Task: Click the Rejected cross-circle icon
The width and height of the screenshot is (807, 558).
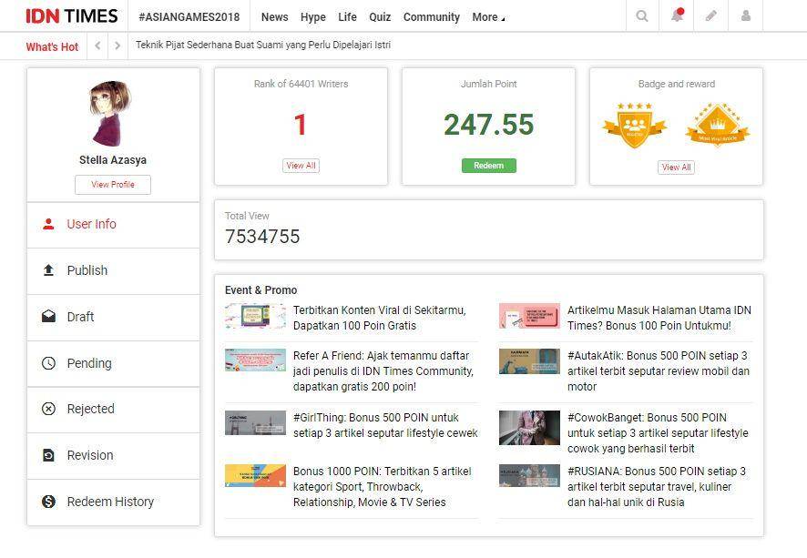Action: (48, 409)
